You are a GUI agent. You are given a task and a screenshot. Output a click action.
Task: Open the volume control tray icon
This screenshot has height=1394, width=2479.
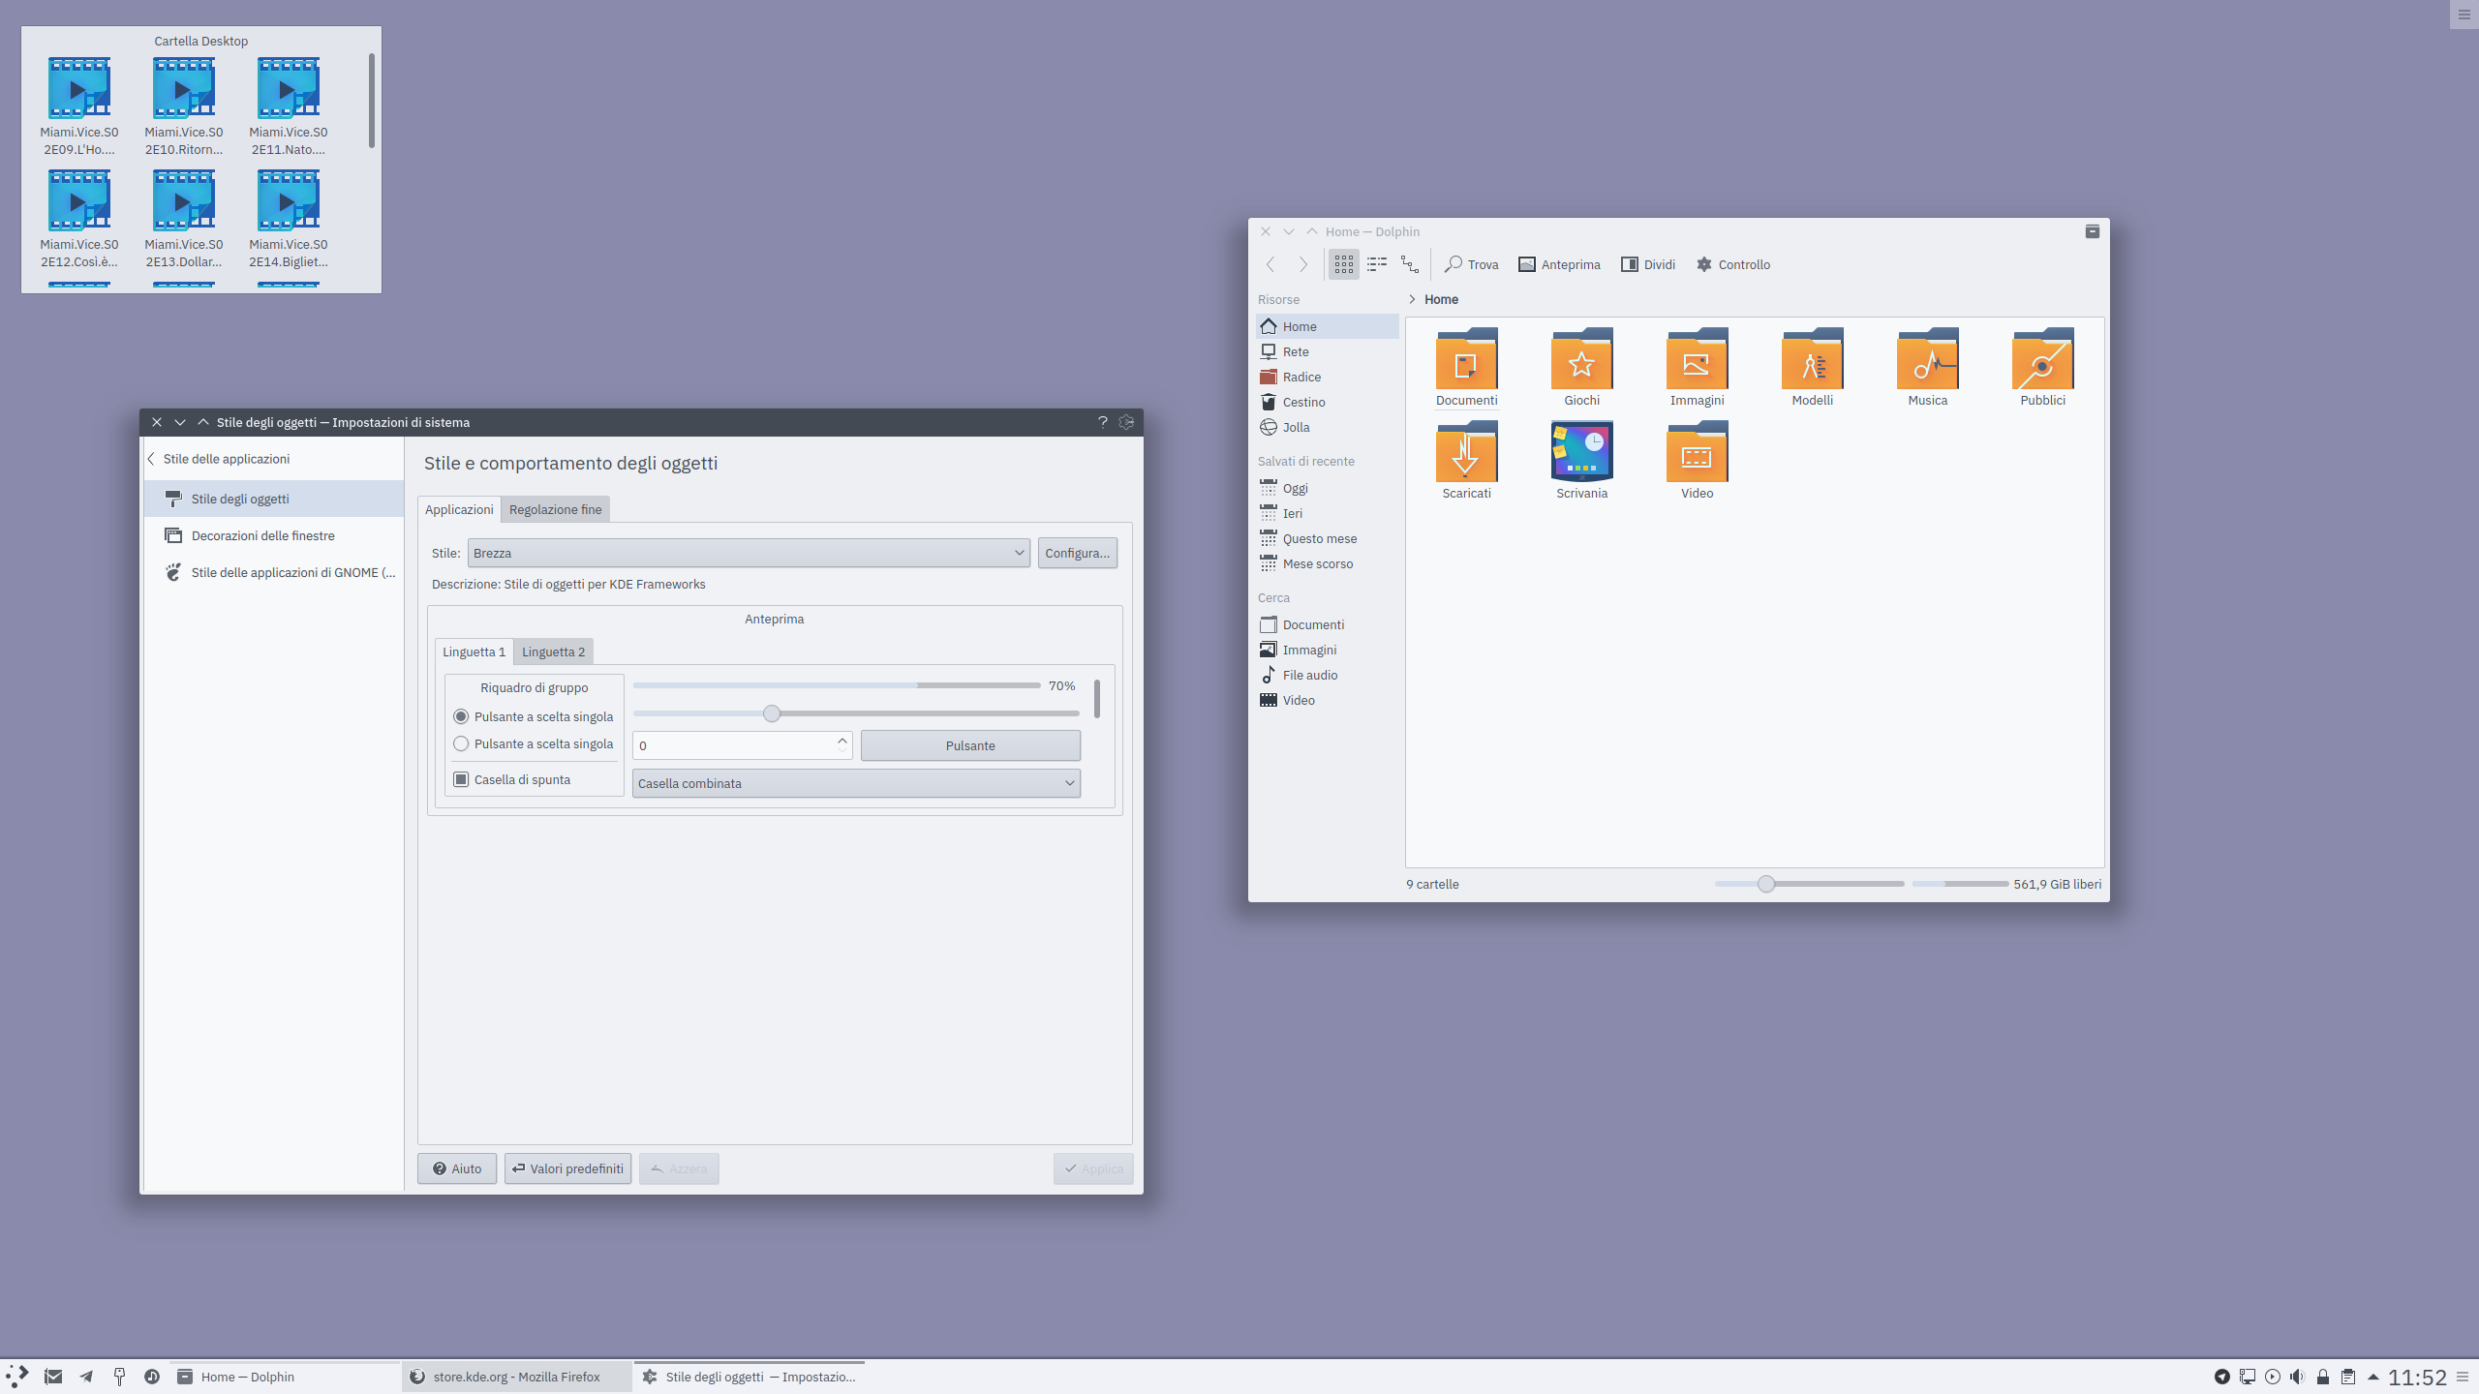pos(2297,1377)
